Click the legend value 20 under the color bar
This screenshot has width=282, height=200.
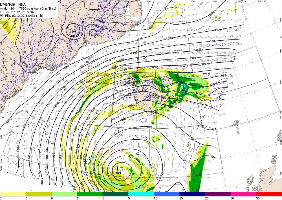207,198
